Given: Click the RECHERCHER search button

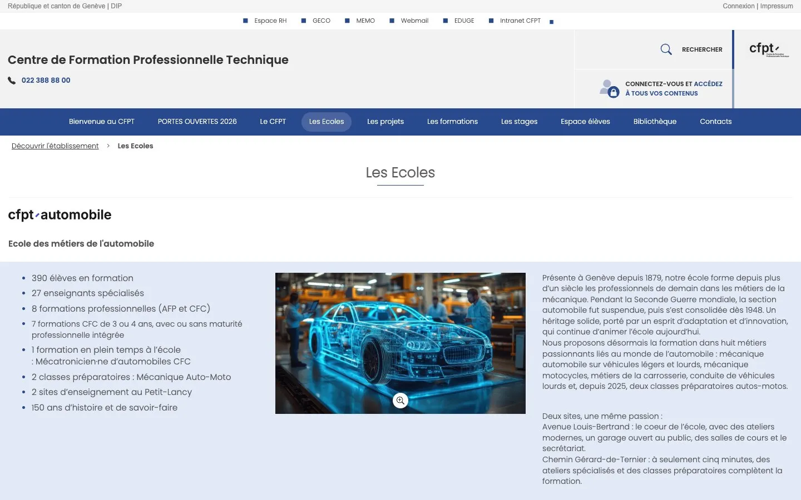Looking at the screenshot, I should tap(702, 49).
